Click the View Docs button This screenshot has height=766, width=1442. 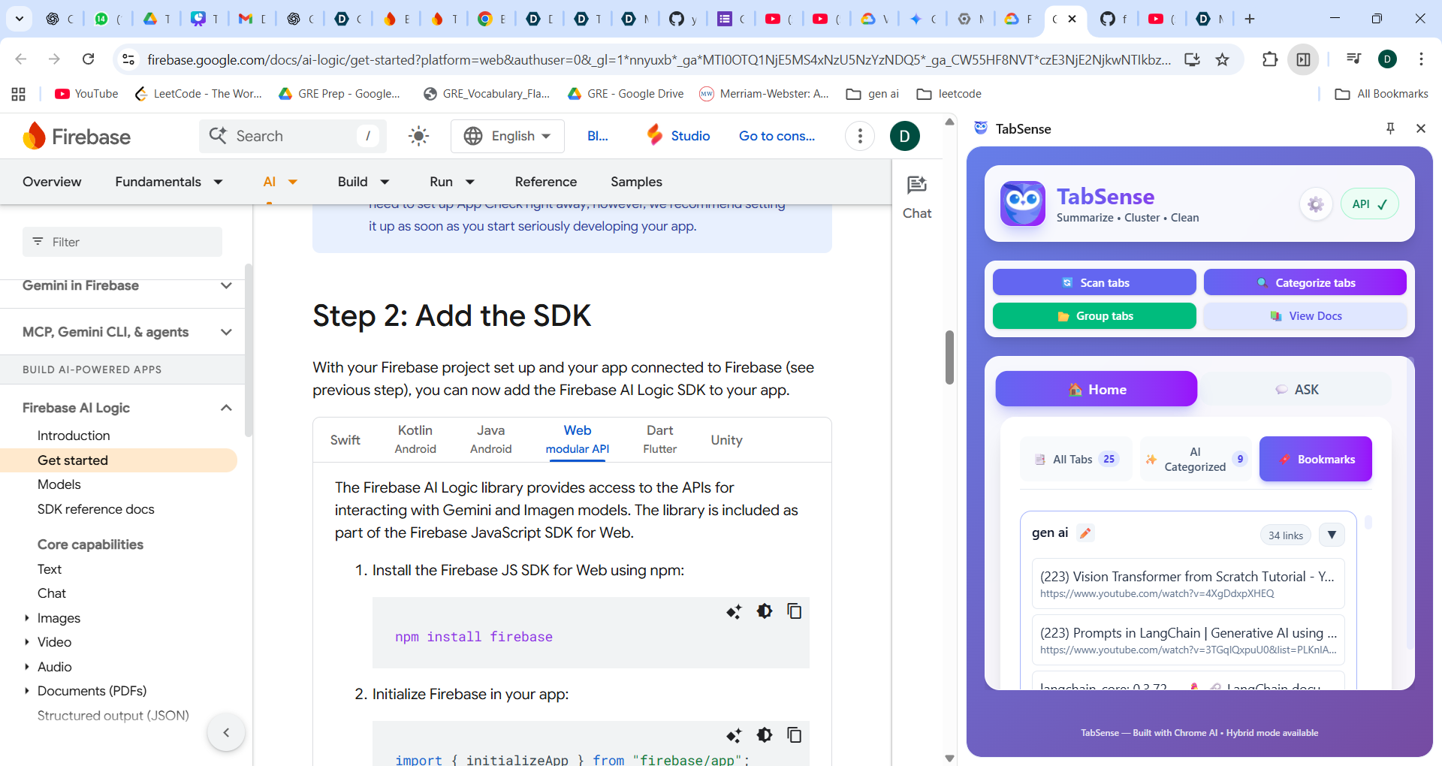coord(1305,316)
